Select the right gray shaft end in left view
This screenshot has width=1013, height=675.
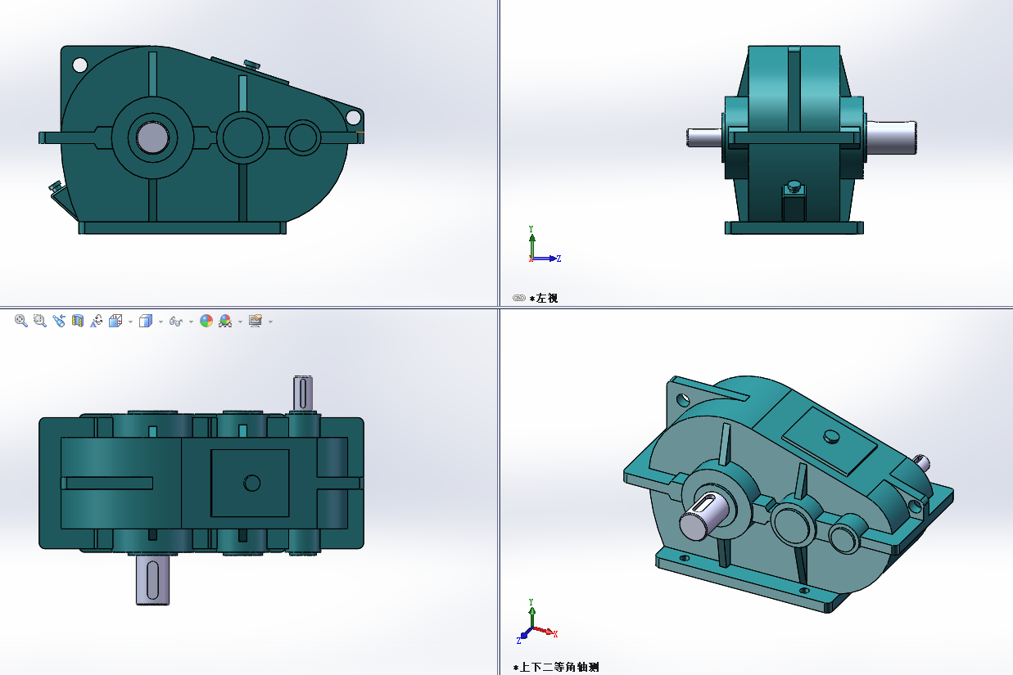[x=890, y=136]
